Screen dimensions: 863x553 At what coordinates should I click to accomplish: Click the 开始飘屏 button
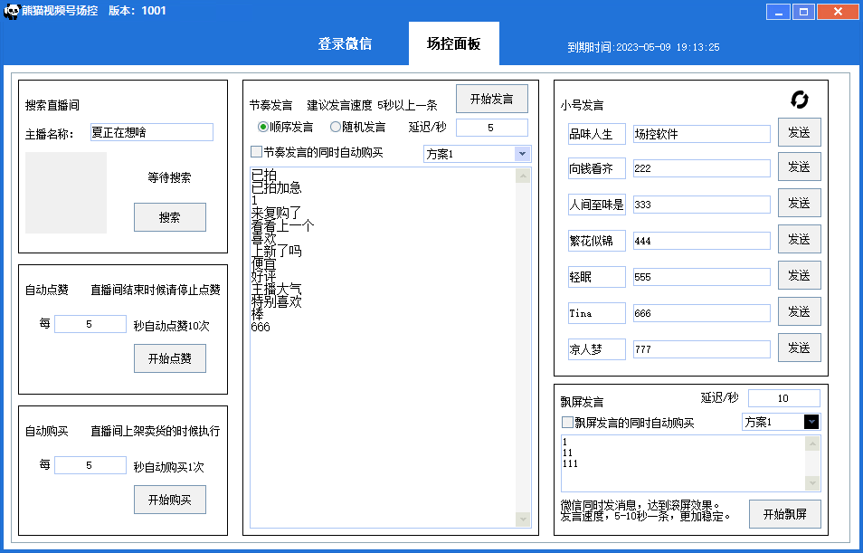click(783, 513)
